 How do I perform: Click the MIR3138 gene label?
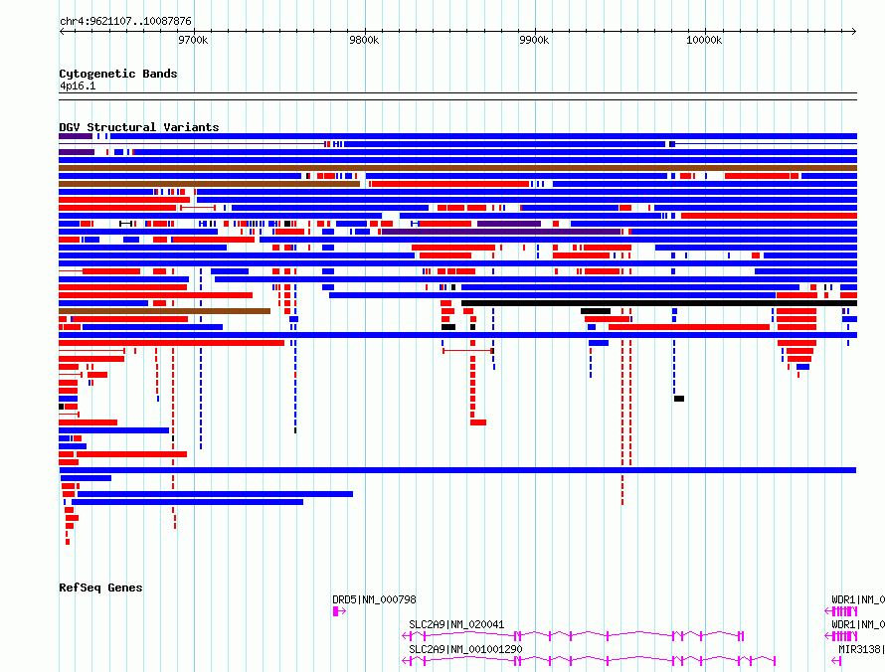click(x=861, y=649)
